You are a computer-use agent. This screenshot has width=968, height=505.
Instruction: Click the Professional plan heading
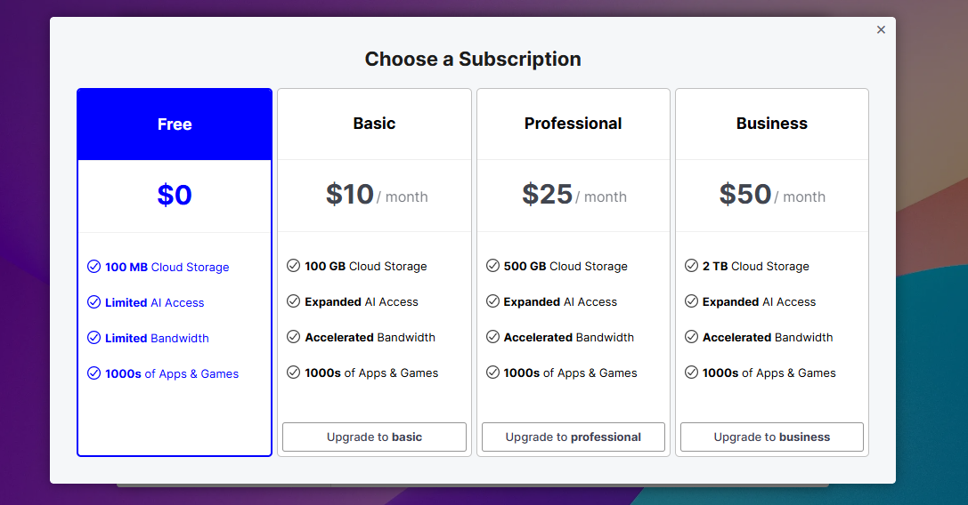(573, 124)
